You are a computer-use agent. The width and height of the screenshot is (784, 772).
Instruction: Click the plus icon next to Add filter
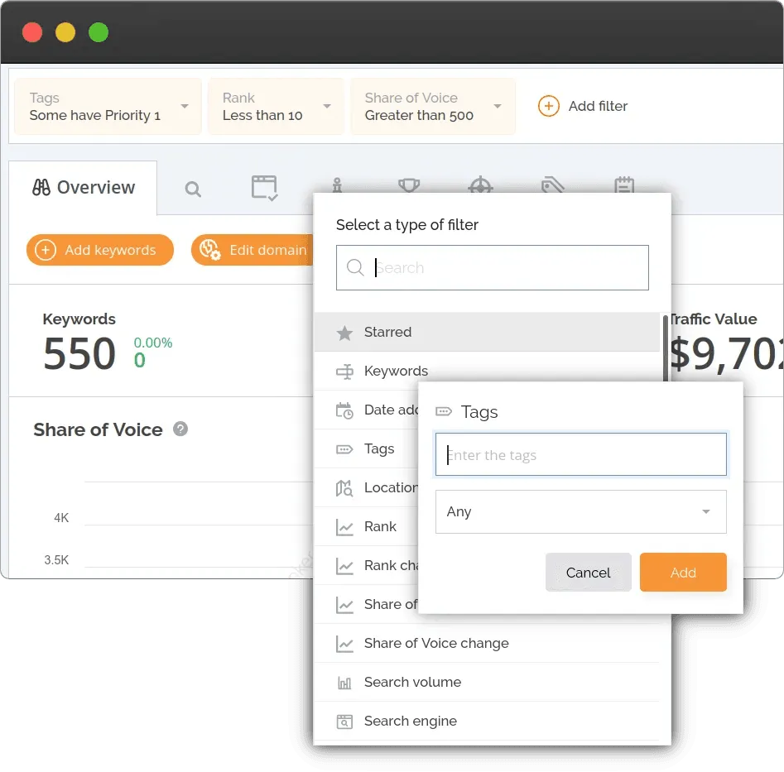548,106
